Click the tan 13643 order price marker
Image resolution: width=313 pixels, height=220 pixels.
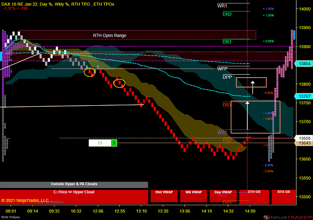(x=303, y=143)
